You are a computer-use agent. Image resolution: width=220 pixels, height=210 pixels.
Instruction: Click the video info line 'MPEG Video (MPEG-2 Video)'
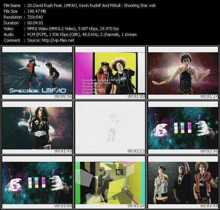73,29
